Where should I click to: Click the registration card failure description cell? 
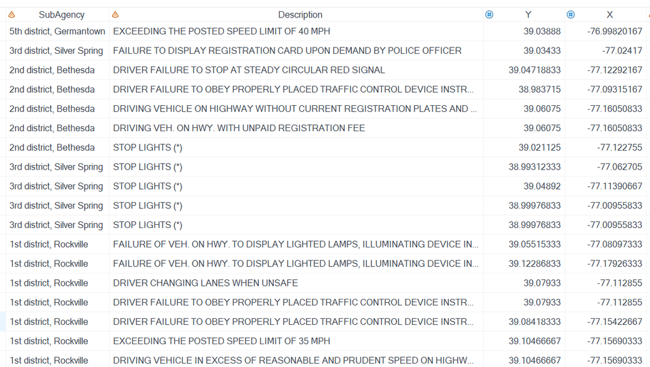point(287,51)
